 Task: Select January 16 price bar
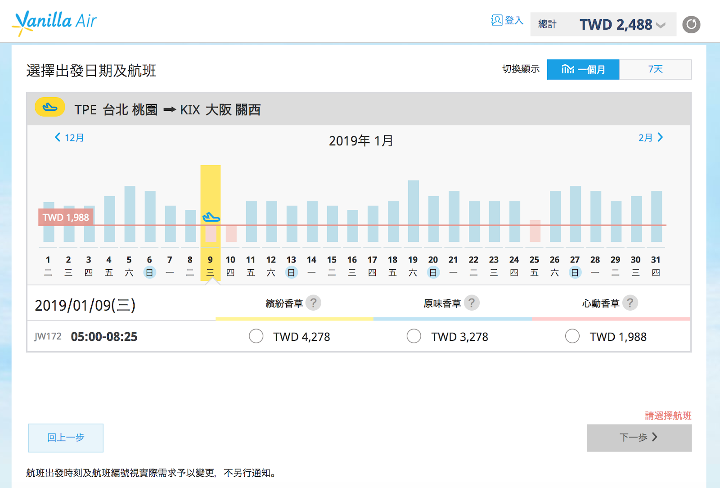(353, 226)
